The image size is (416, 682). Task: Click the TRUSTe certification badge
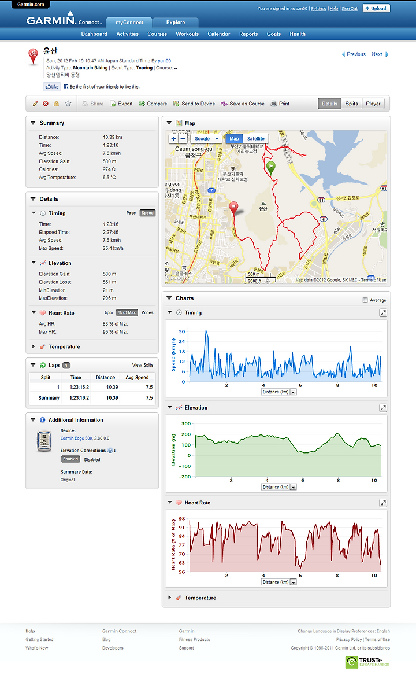pyautogui.click(x=367, y=662)
